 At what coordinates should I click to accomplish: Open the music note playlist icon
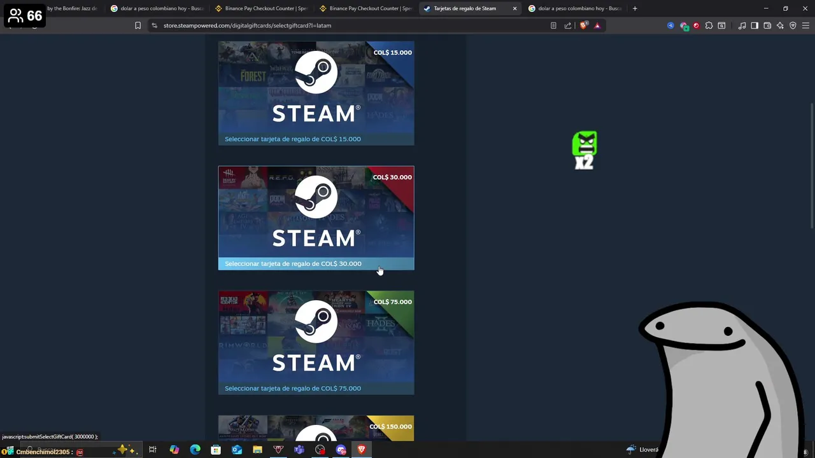(742, 25)
